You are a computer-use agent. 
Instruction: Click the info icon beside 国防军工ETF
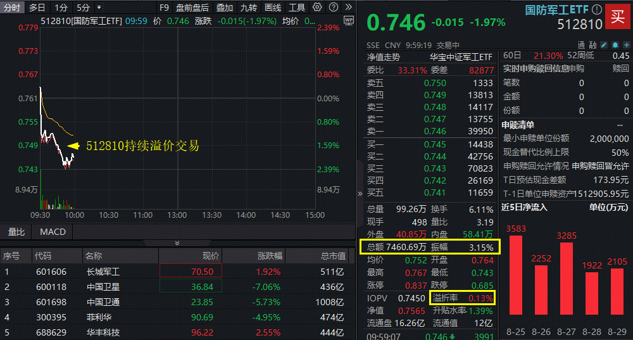596,10
